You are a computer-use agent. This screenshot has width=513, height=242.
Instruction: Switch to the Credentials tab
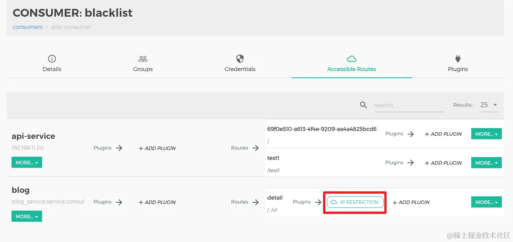240,63
